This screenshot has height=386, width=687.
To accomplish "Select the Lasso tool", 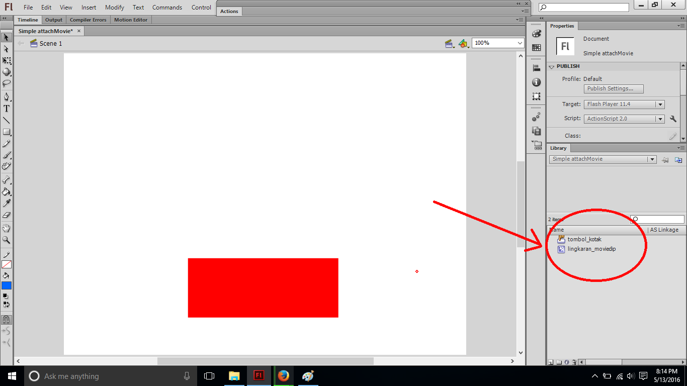I will click(7, 83).
